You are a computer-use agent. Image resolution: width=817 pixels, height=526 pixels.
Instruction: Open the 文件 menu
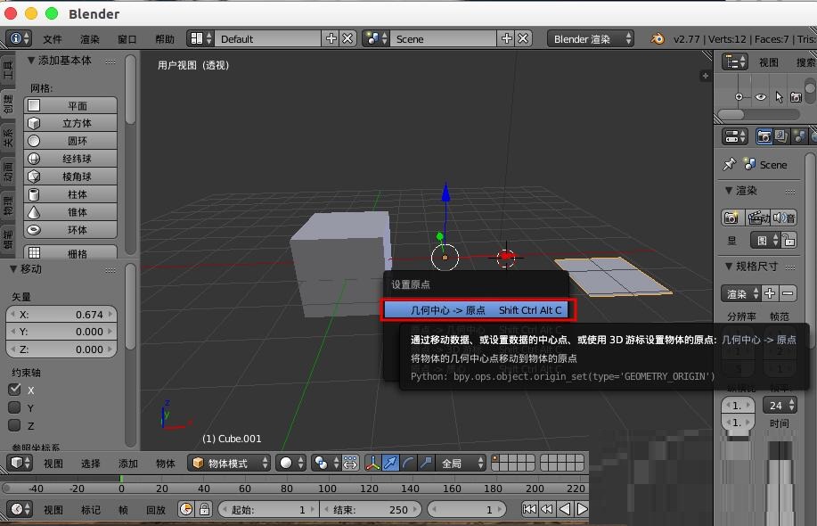click(x=52, y=39)
